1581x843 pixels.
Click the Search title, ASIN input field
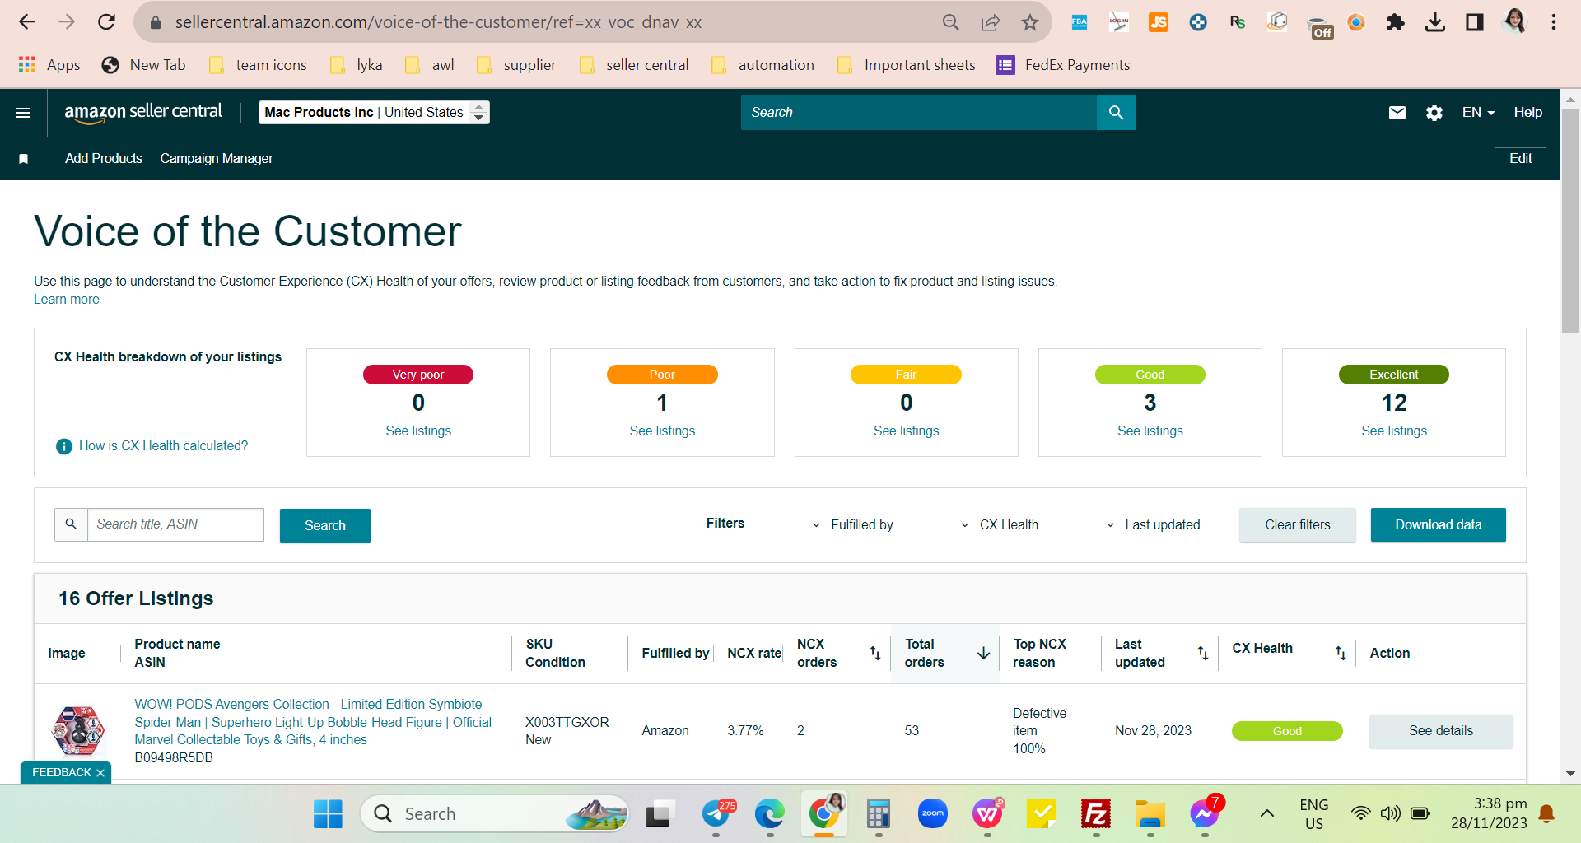pos(175,524)
